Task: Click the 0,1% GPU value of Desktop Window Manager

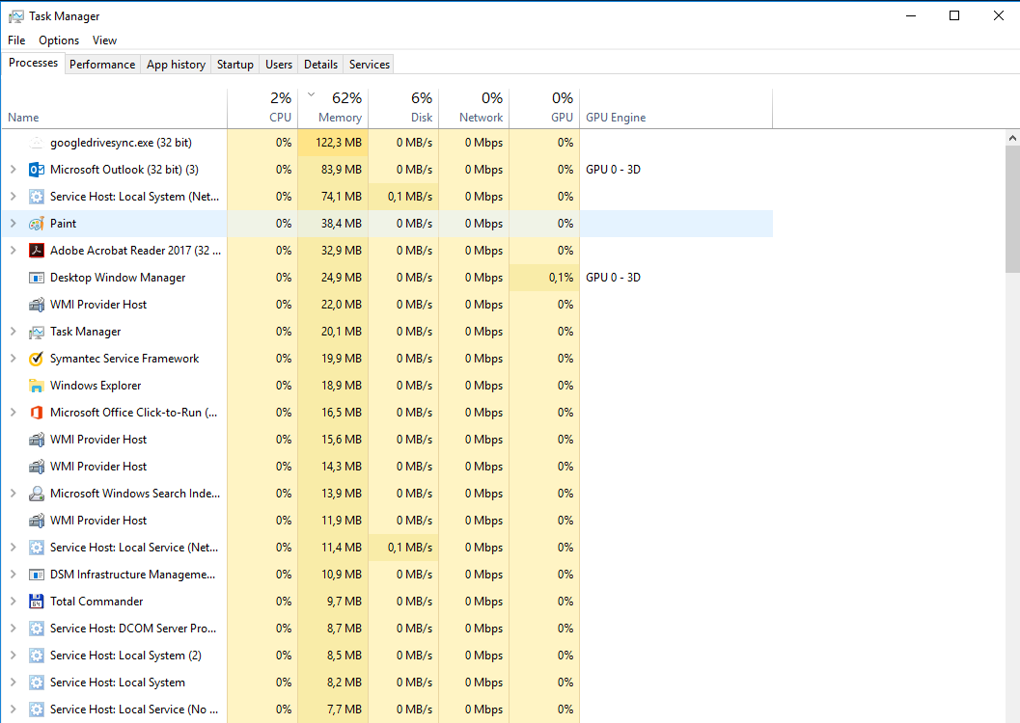Action: 544,278
